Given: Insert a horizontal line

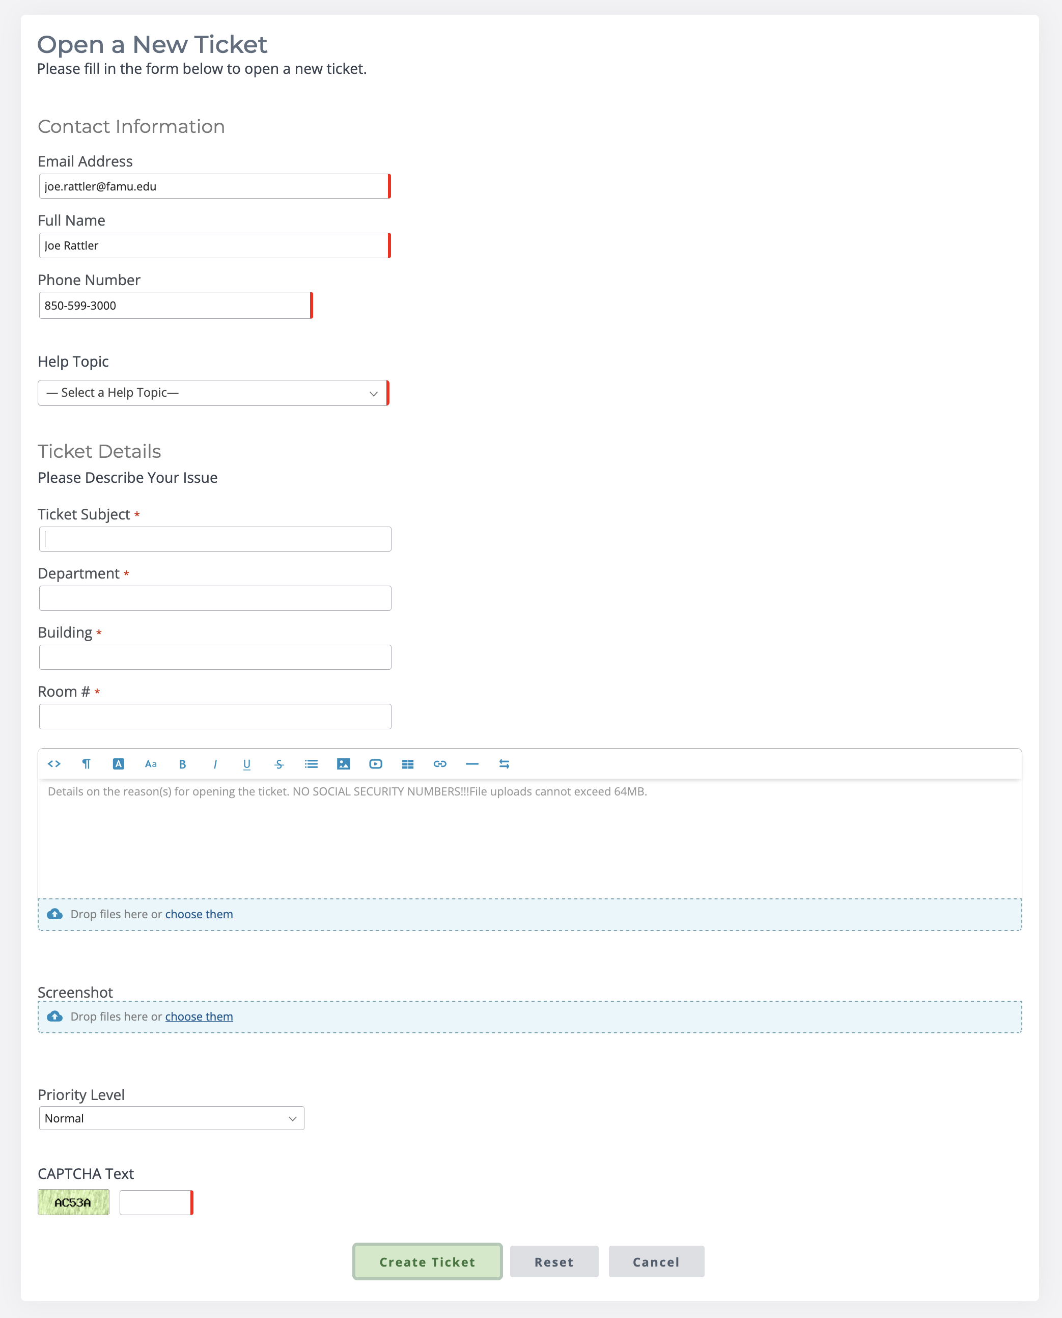Looking at the screenshot, I should click(472, 763).
